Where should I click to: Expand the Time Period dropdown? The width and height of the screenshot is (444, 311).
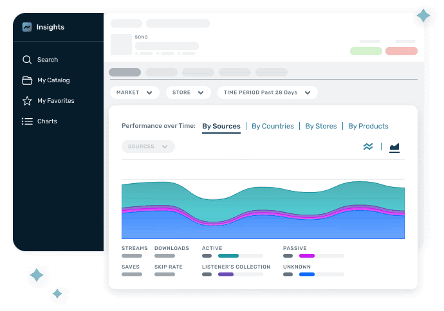pos(267,93)
